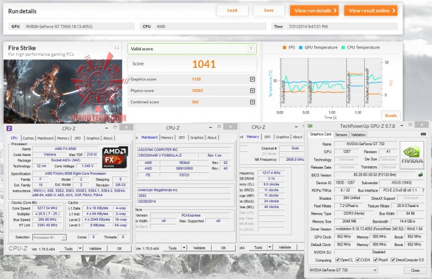Click the Bus Interface question mark in GPU-Z

tap(423, 190)
